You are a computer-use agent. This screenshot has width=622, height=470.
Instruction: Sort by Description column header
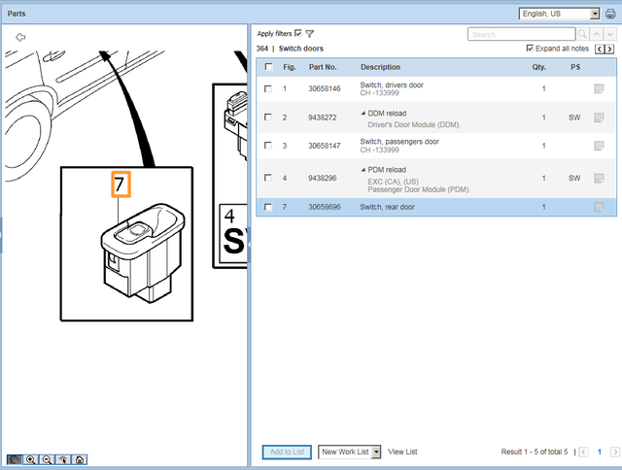[x=380, y=67]
